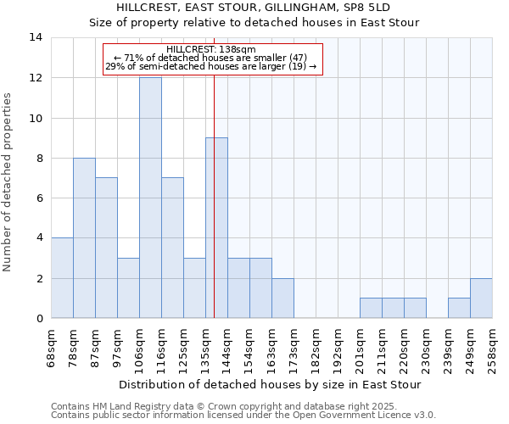The height and width of the screenshot is (424, 509).
Task: Click the 'Open Government Licence v3.0' footer line
Action: tap(243, 416)
